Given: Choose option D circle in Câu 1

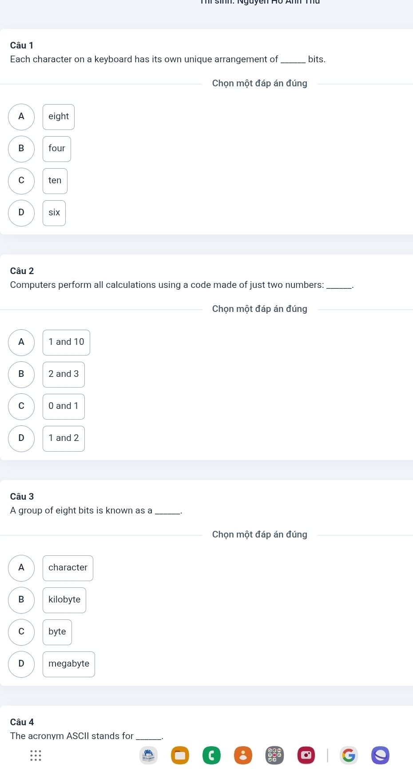Looking at the screenshot, I should [21, 213].
